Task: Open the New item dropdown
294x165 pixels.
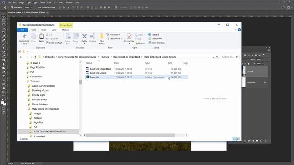Action: [113, 35]
